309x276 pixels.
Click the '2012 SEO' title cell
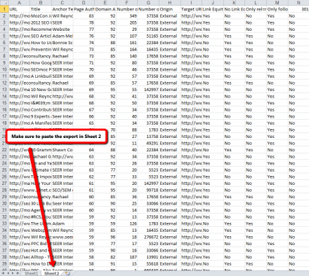(41, 22)
